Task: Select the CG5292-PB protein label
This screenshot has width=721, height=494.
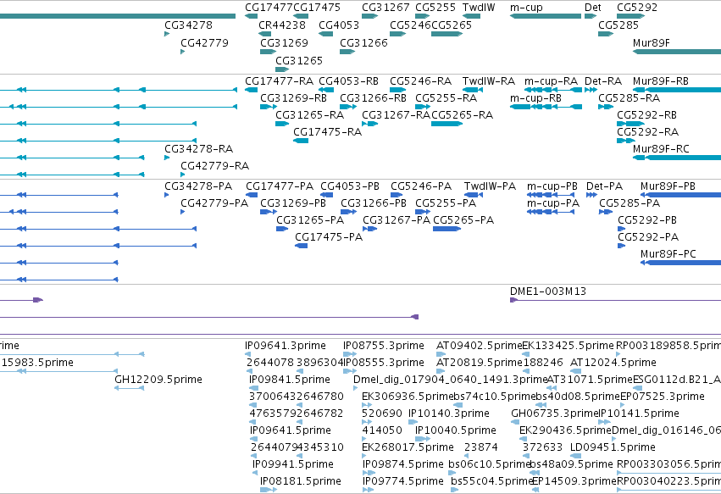Action: pyautogui.click(x=647, y=220)
